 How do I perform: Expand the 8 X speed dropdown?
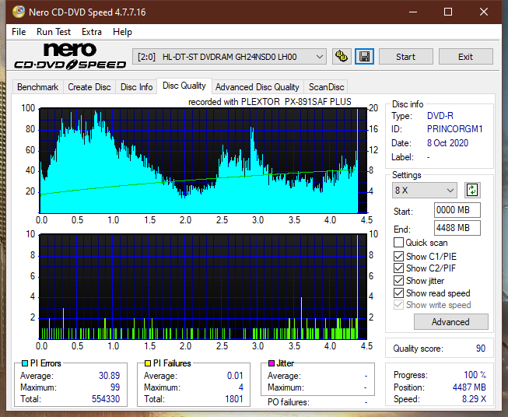click(x=424, y=190)
